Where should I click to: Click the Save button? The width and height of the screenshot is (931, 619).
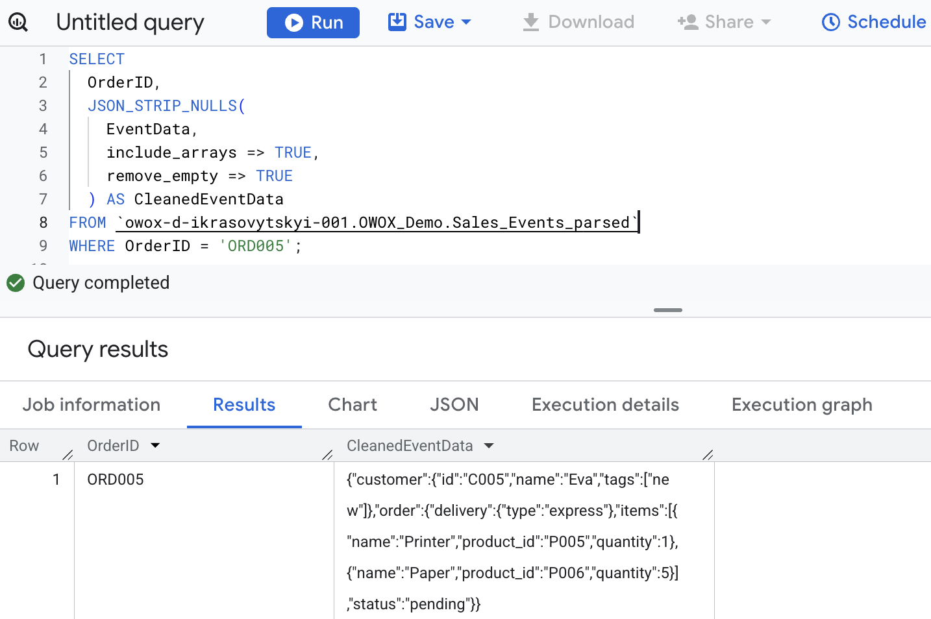click(x=429, y=22)
